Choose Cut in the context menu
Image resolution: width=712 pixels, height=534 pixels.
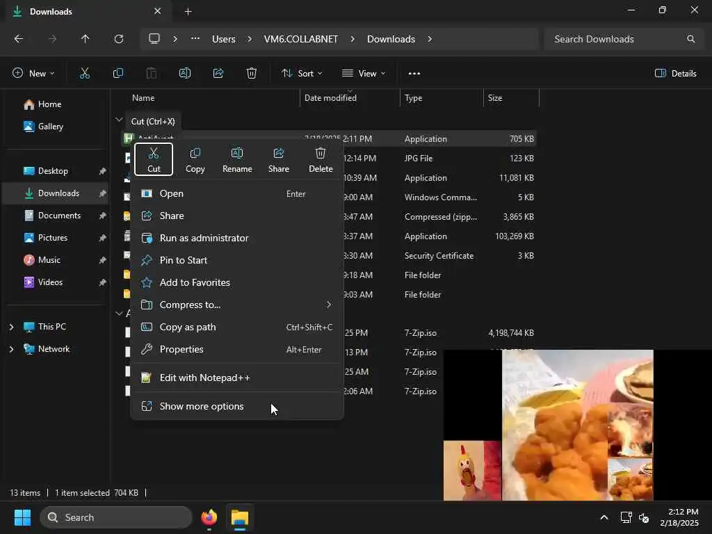(x=154, y=159)
